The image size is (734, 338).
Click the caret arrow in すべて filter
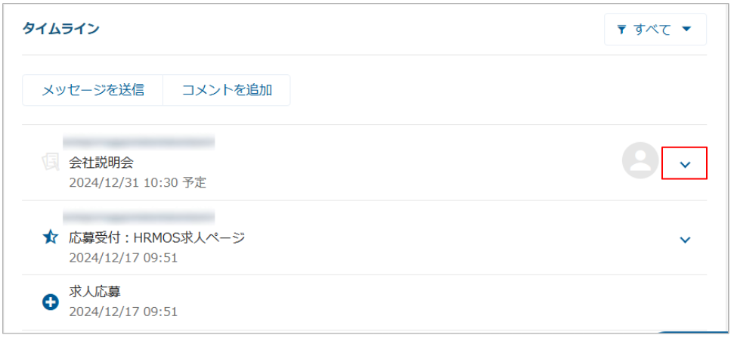coord(686,29)
